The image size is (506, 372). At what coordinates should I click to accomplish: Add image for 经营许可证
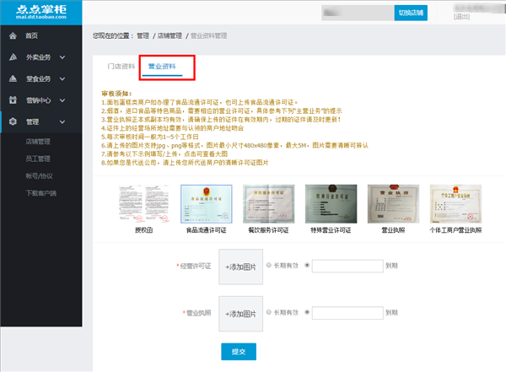coord(240,267)
